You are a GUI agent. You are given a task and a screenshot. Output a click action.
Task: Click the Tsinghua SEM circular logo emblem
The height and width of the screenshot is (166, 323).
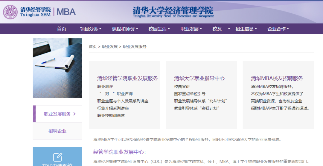[10, 12]
